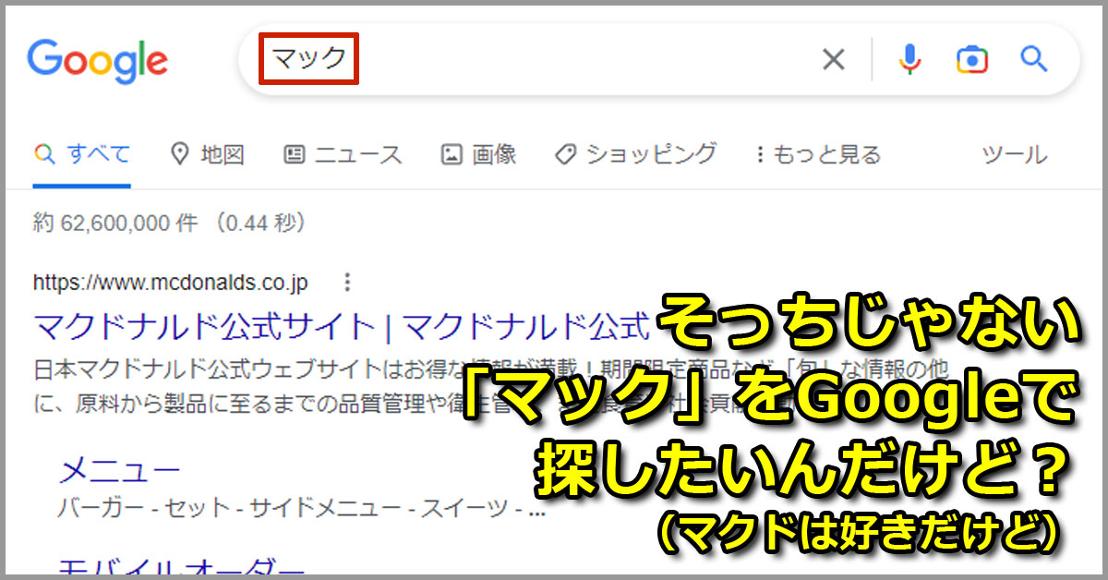Open the メニュー sitelink
1108x580 pixels.
(x=119, y=471)
